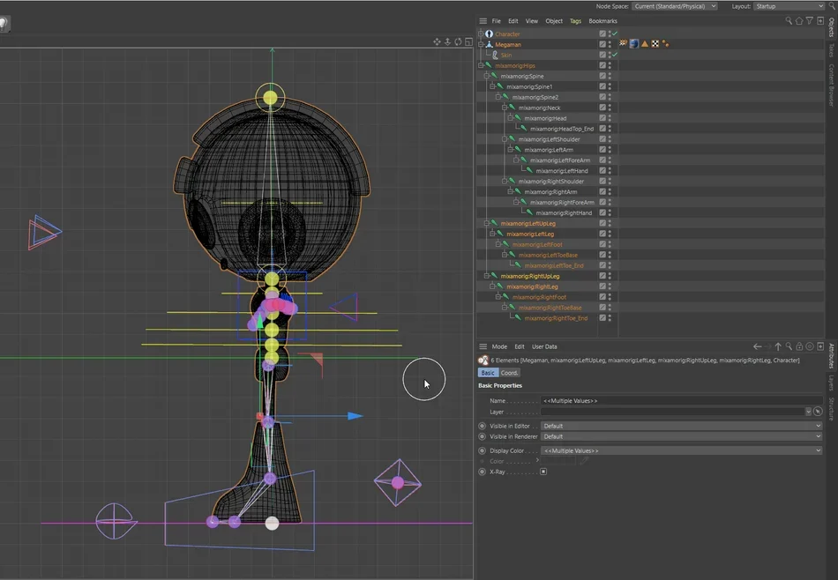838x580 pixels.
Task: Click the Name input field
Action: (x=681, y=400)
